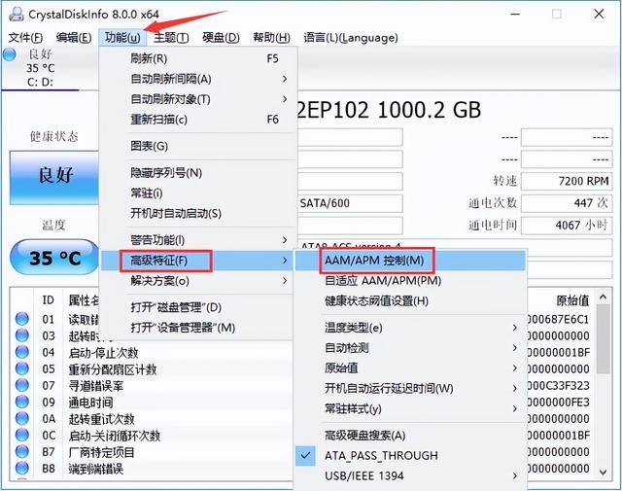Choose 打开"设备管理器"(M) entry
Image resolution: width=622 pixels, height=491 pixels.
197,328
